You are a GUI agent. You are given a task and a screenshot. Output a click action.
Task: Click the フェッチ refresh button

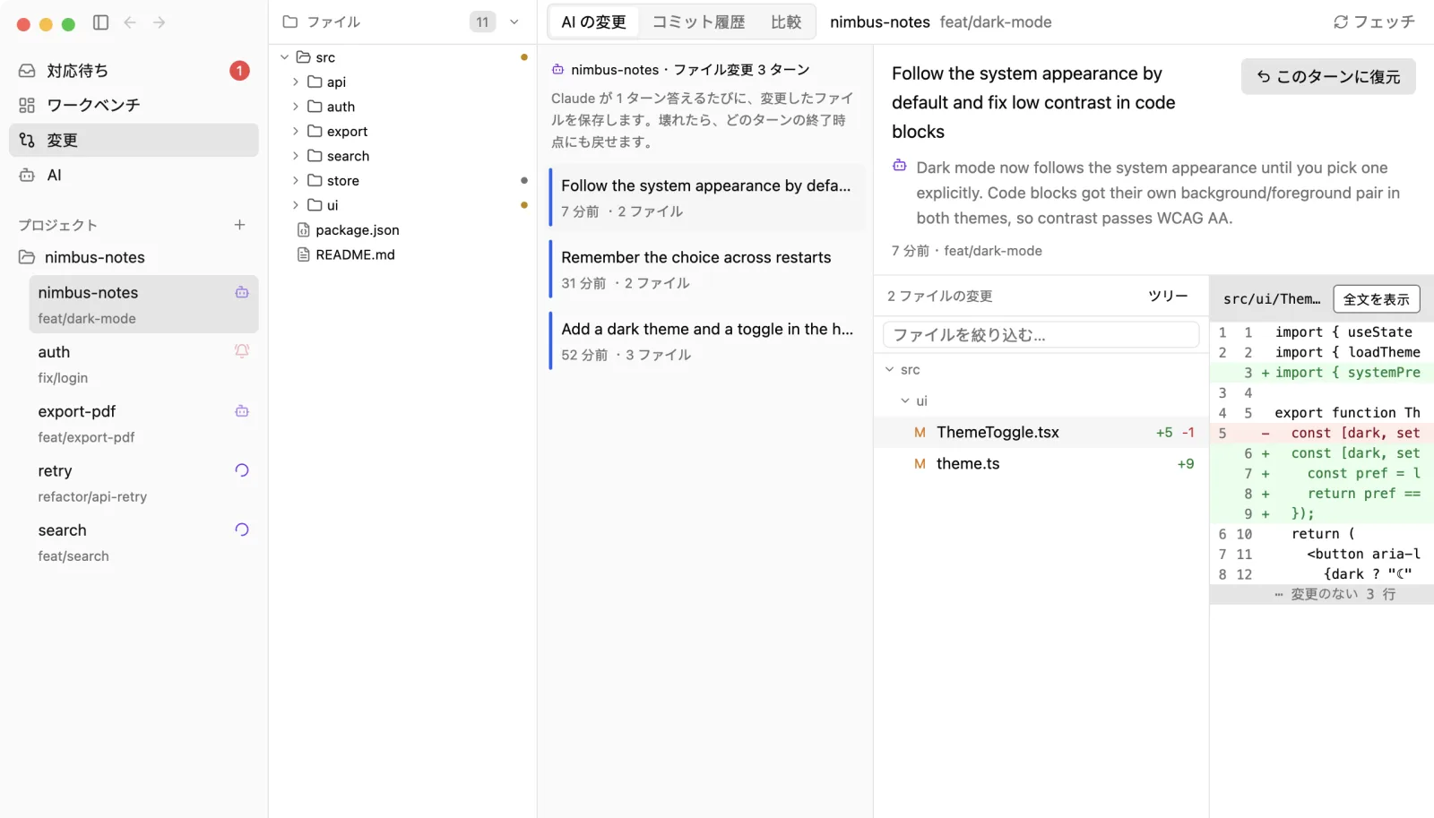(x=1374, y=22)
